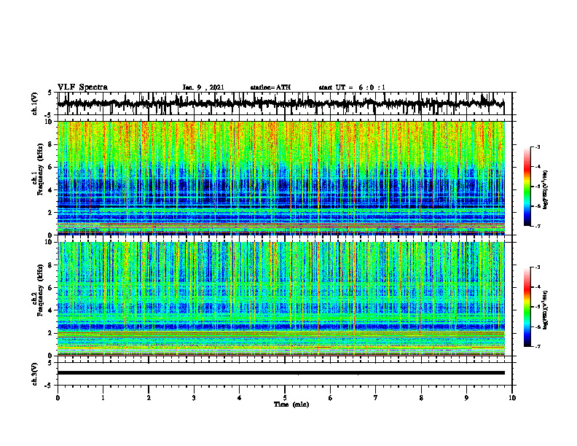Click the "-3" tick on ch.1 colorbar
The height and width of the screenshot is (446, 577).
537,146
